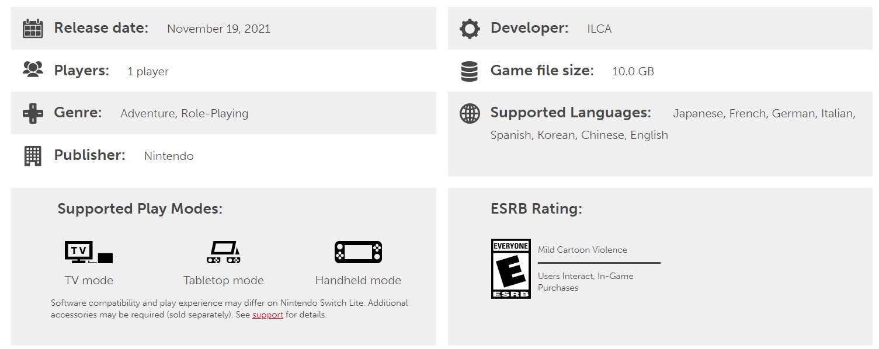Image resolution: width=879 pixels, height=349 pixels.
Task: Click the Nintendo publisher name
Action: point(169,156)
